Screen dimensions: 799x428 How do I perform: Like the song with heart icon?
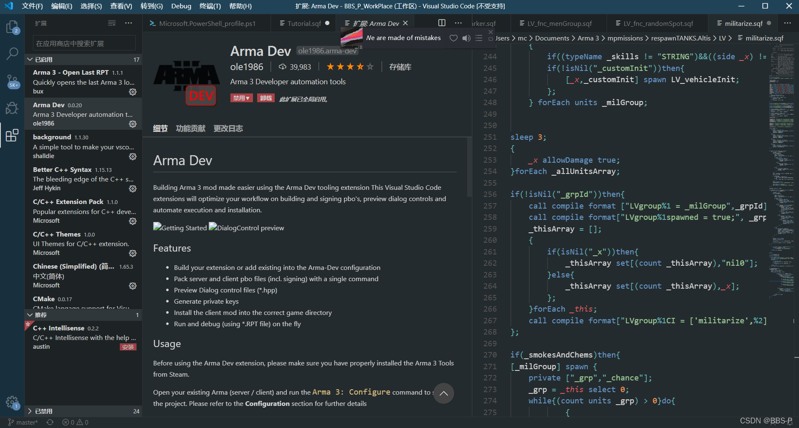453,38
